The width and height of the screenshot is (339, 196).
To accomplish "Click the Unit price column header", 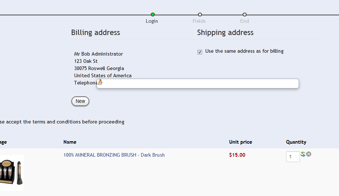I will [x=240, y=142].
